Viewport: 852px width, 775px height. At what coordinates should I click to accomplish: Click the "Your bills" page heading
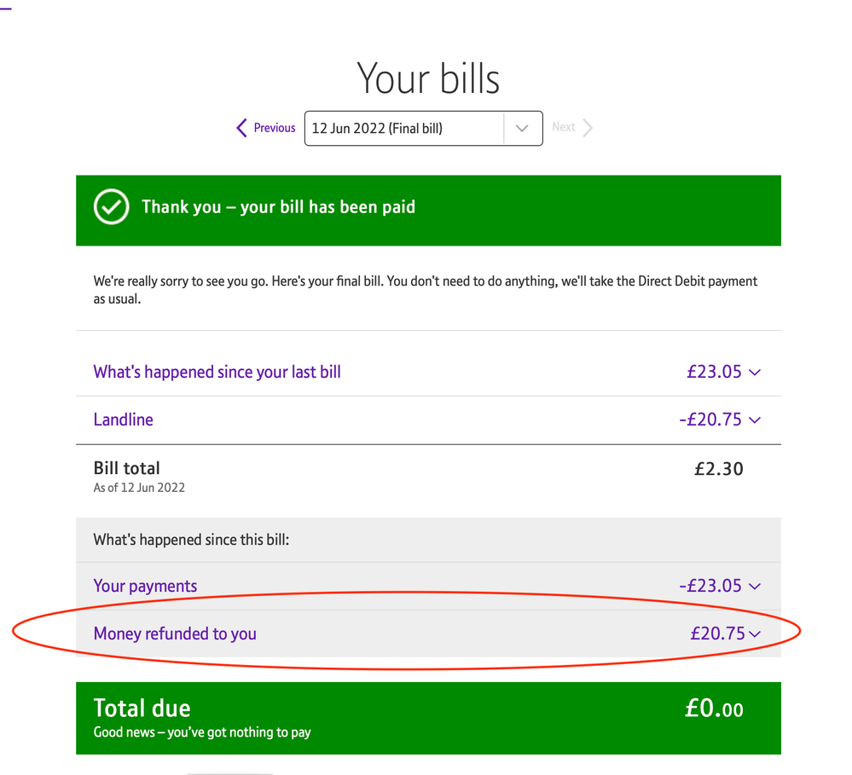click(x=428, y=78)
